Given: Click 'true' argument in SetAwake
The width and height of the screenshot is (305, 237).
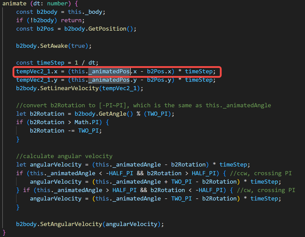Looking at the screenshot, I should [x=78, y=46].
